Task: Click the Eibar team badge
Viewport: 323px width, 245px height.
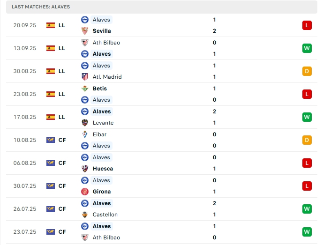Action: (85, 134)
